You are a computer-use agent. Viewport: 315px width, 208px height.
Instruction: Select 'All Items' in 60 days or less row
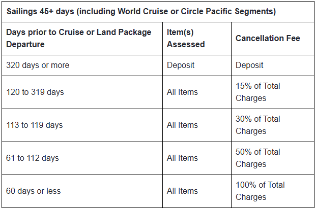pyautogui.click(x=182, y=191)
